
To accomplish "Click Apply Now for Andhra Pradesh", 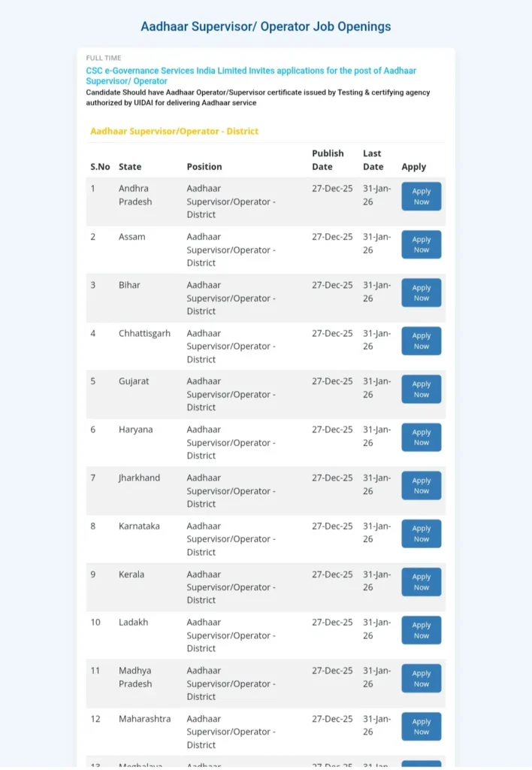I will point(421,196).
